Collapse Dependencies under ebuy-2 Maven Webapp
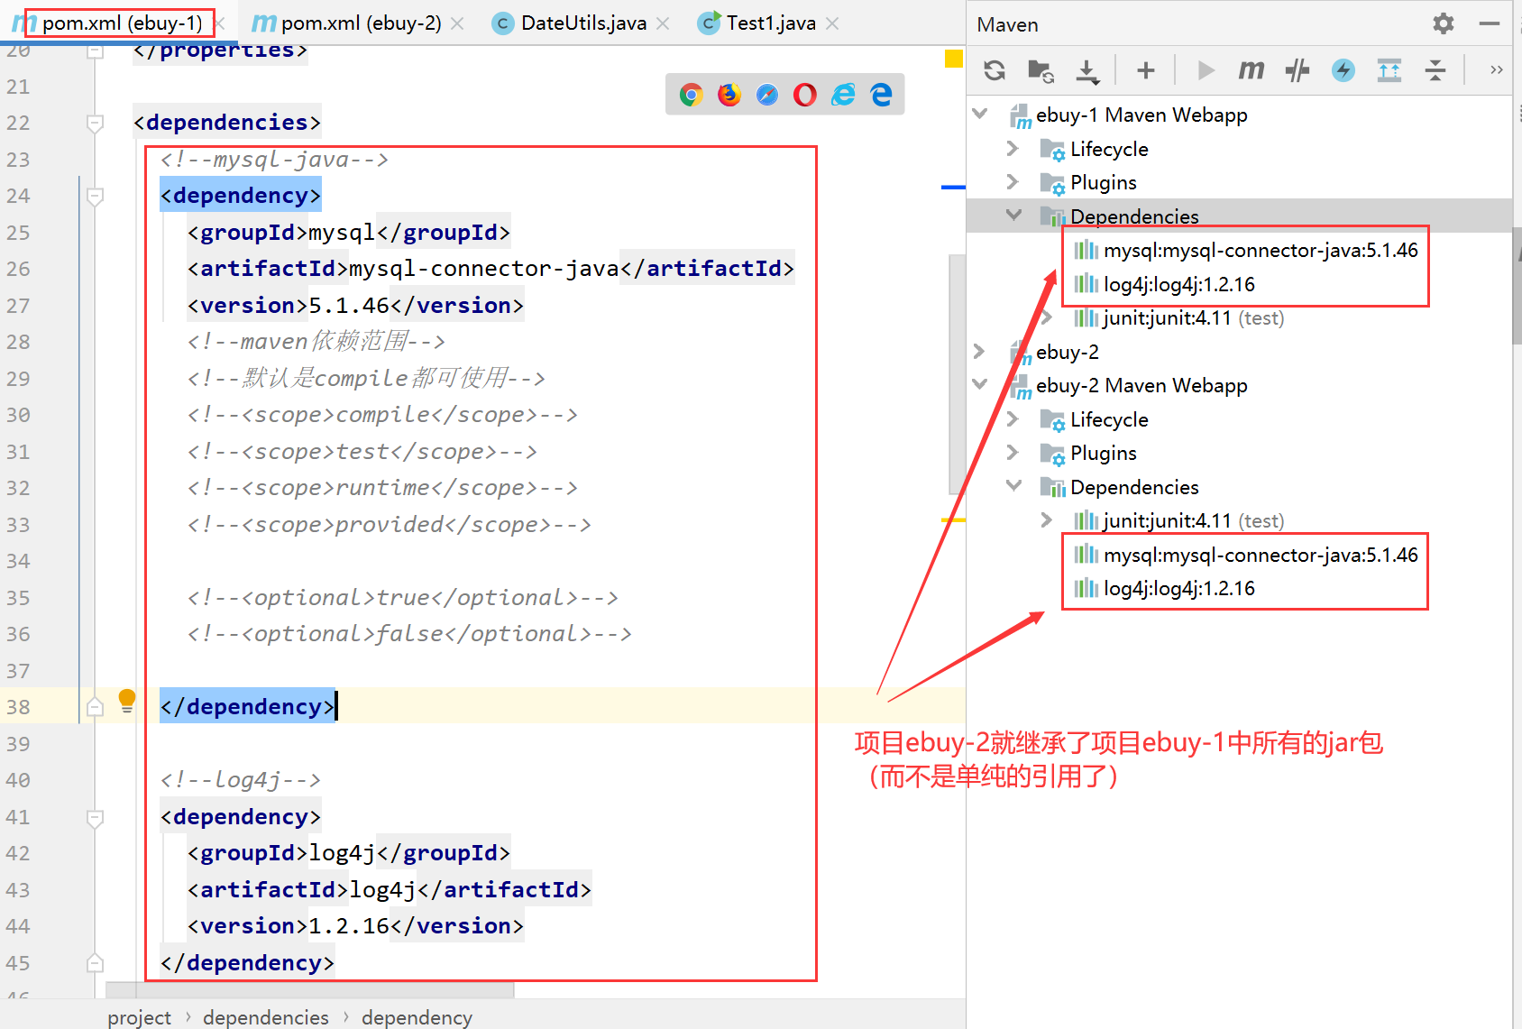 (x=1013, y=486)
